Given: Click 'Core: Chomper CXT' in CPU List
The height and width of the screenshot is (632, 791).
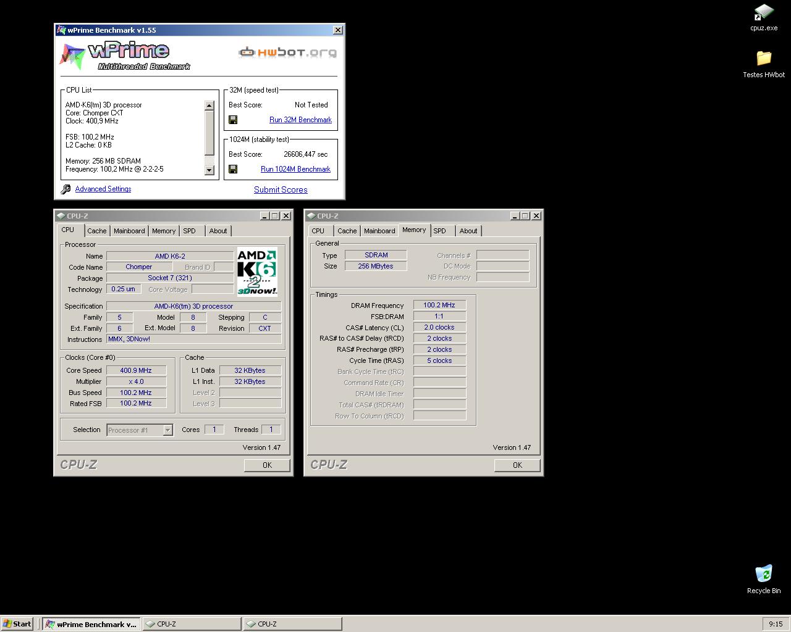Looking at the screenshot, I should [x=95, y=113].
